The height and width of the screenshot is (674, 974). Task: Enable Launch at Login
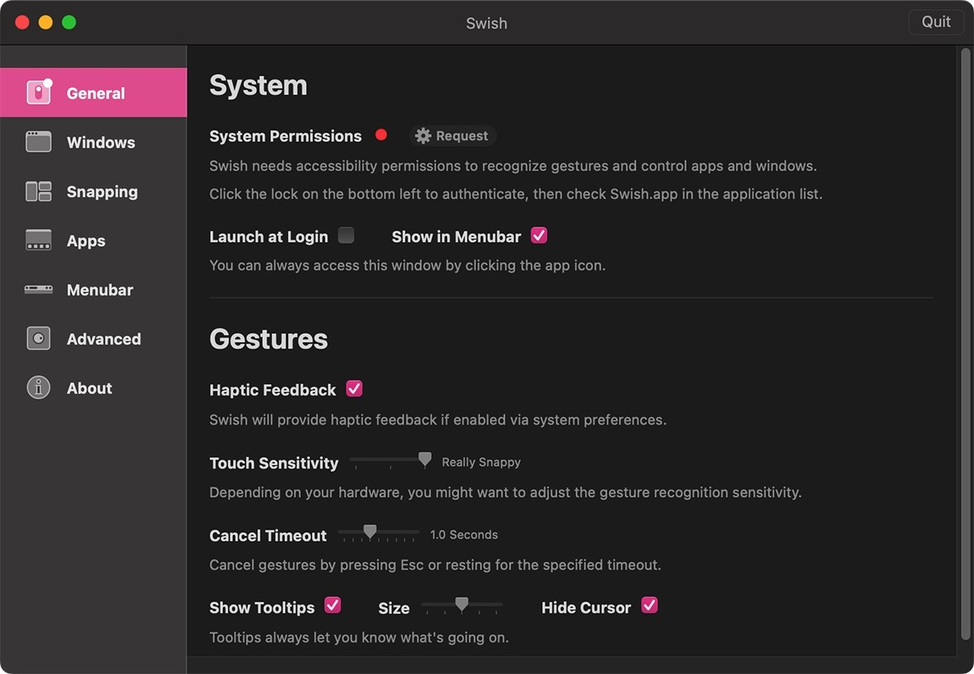tap(346, 235)
